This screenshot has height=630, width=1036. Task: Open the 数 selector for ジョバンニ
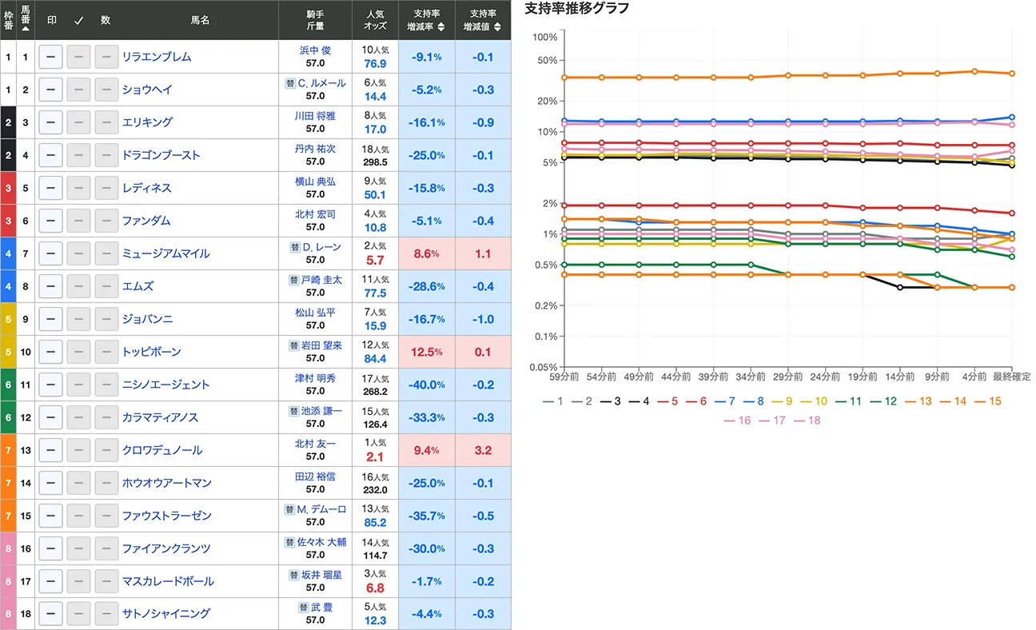pyautogui.click(x=106, y=319)
